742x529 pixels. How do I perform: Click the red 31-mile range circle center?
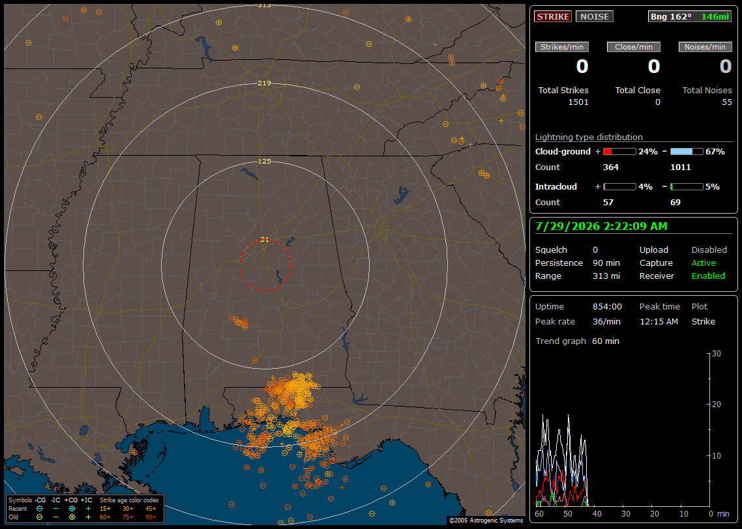point(265,265)
